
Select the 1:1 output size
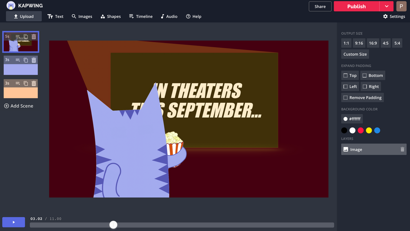[346, 43]
